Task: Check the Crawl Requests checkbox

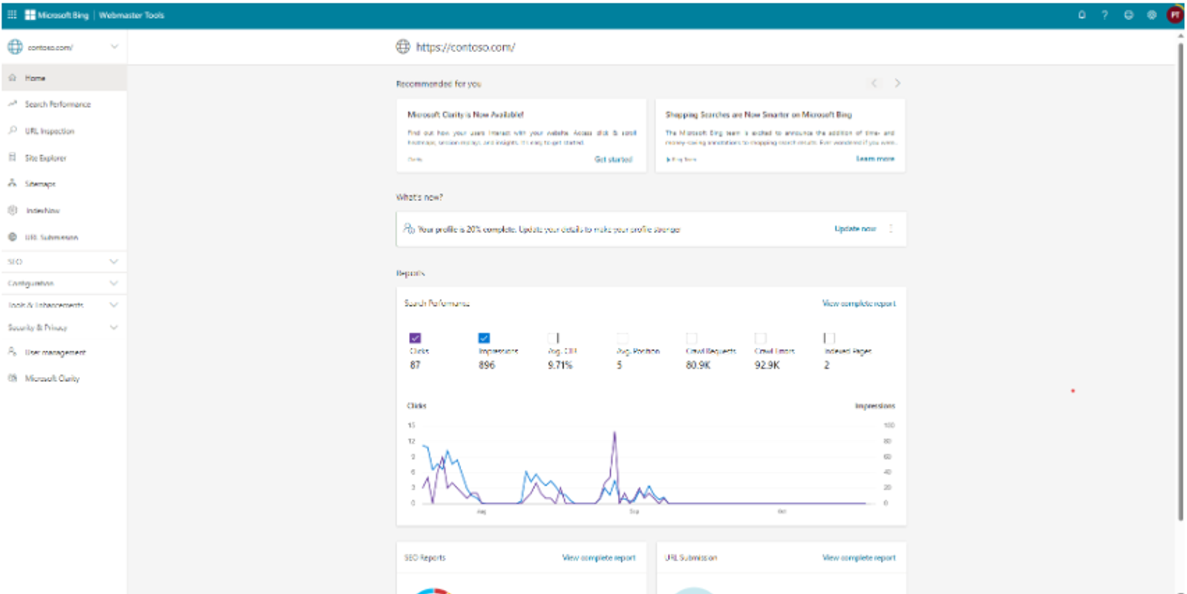Action: pos(691,338)
